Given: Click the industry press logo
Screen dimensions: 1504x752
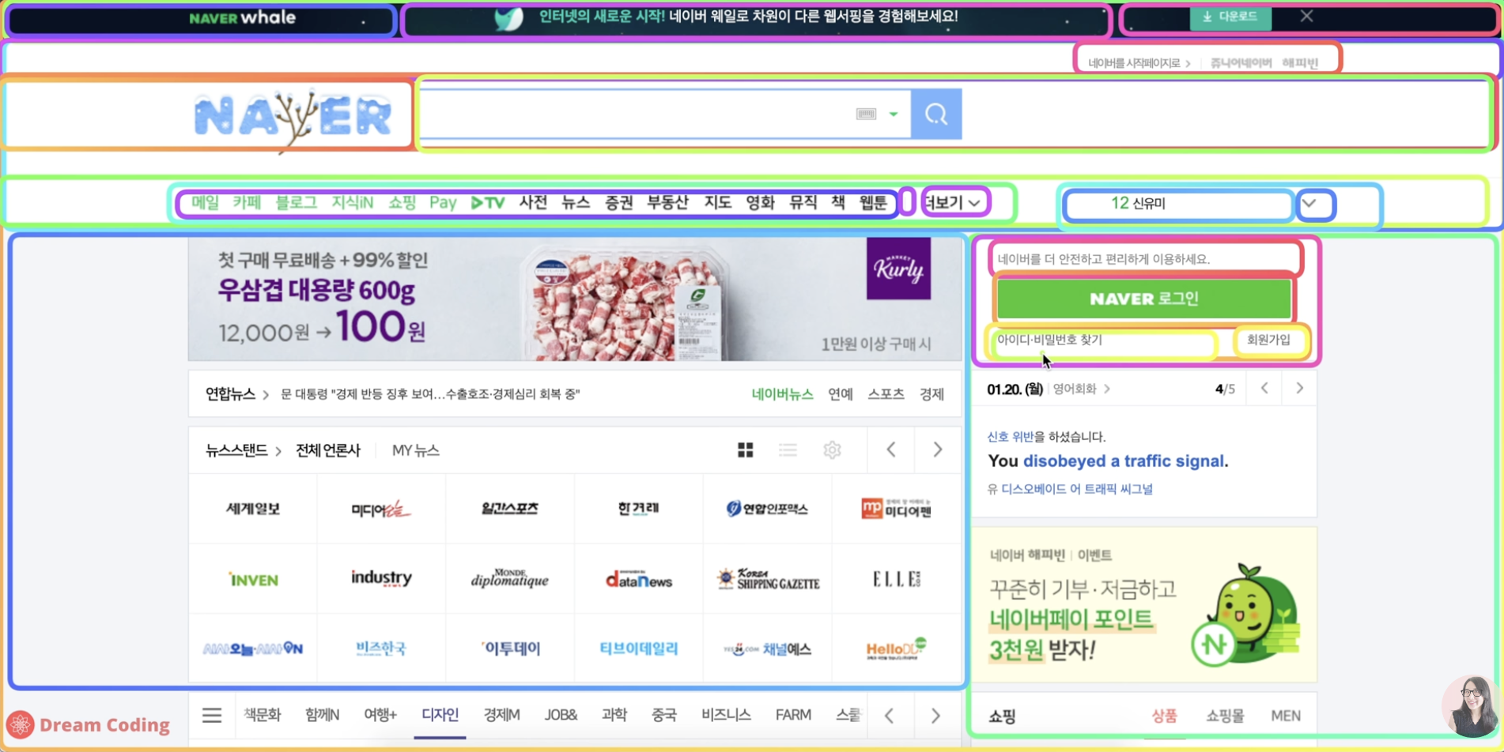Looking at the screenshot, I should click(381, 578).
